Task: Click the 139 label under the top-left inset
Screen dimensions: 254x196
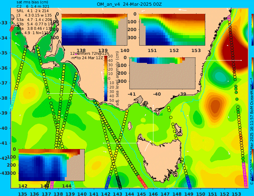Action: (x=103, y=50)
